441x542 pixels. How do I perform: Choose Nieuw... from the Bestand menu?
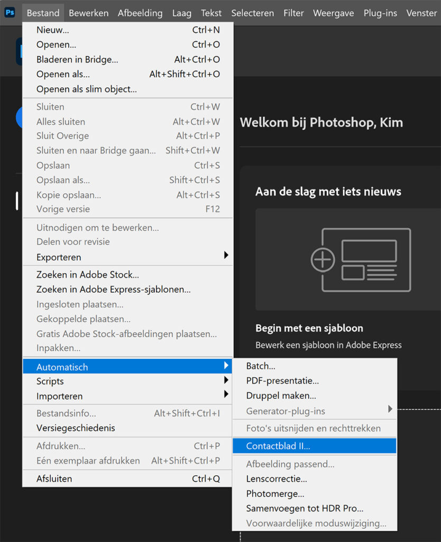(53, 30)
